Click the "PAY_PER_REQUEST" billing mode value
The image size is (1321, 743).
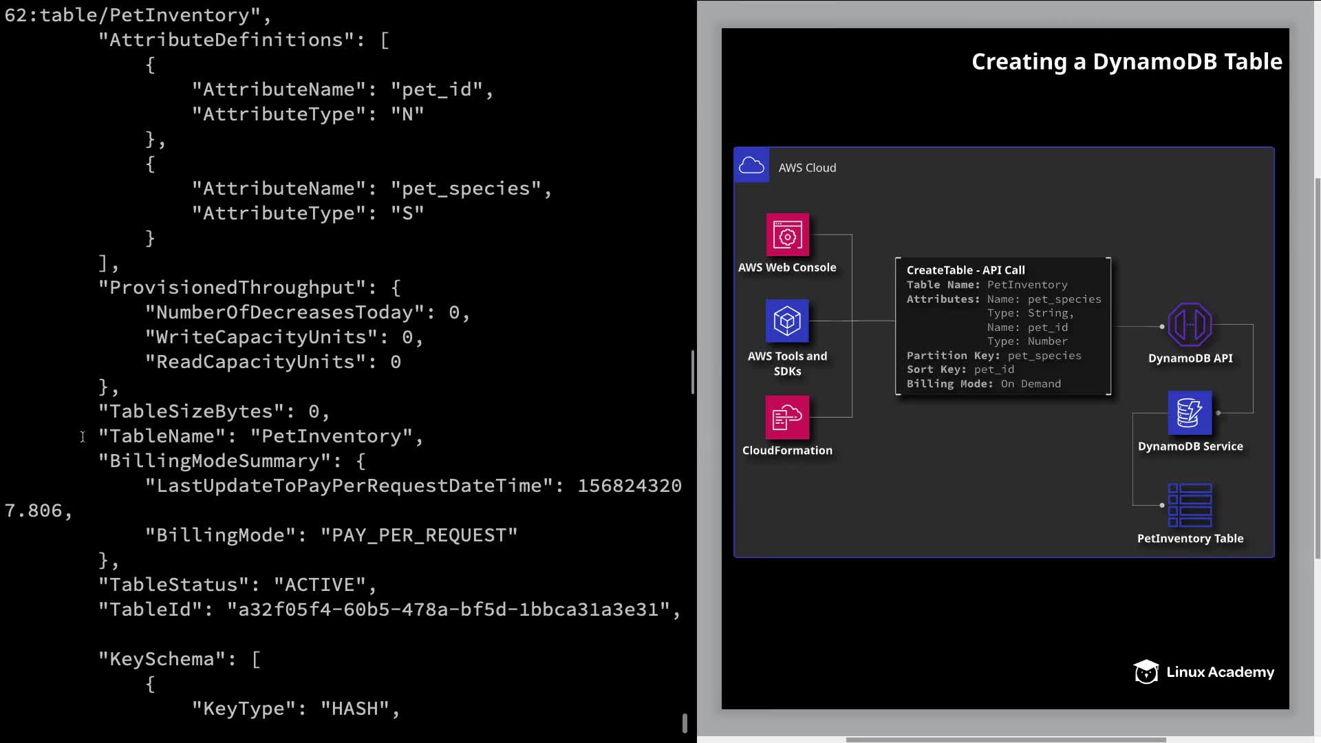(419, 535)
